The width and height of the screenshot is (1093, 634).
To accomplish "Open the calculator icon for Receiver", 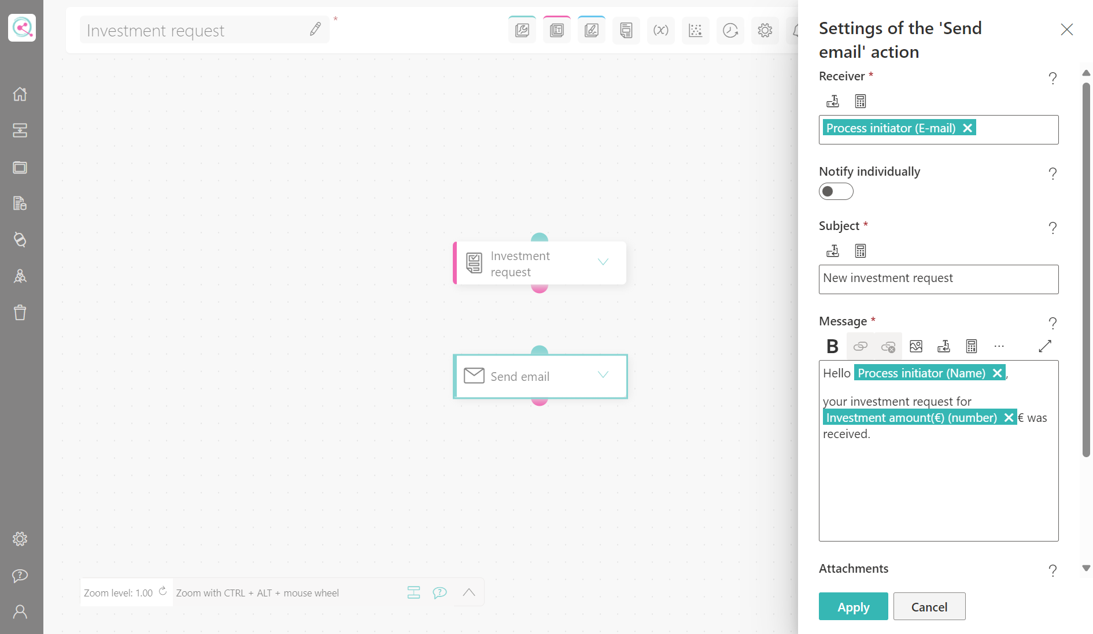I will tap(861, 101).
